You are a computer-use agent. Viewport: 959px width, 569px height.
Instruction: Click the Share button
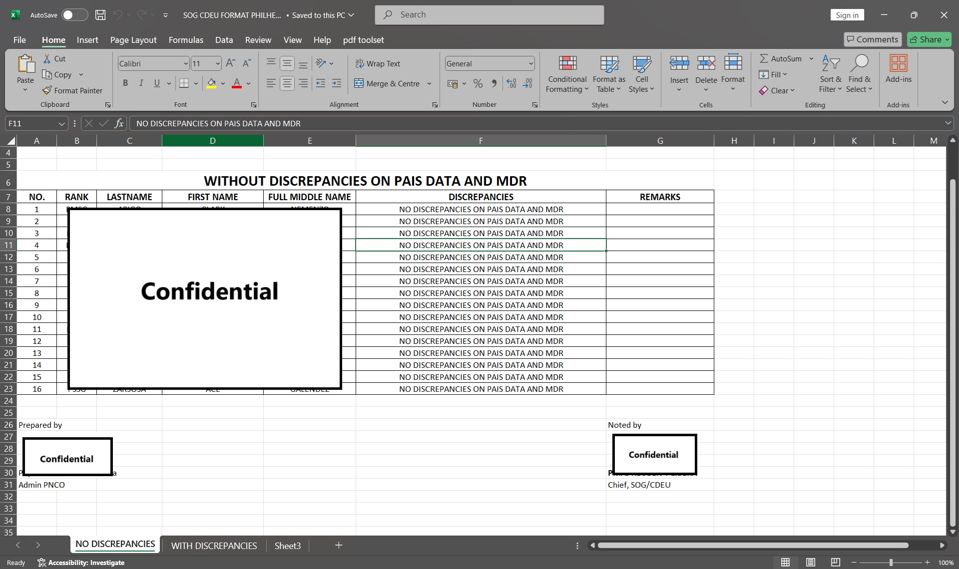point(930,39)
